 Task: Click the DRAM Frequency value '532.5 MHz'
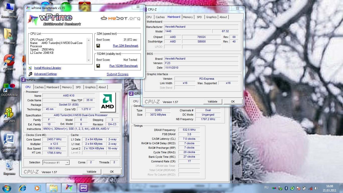(189, 130)
